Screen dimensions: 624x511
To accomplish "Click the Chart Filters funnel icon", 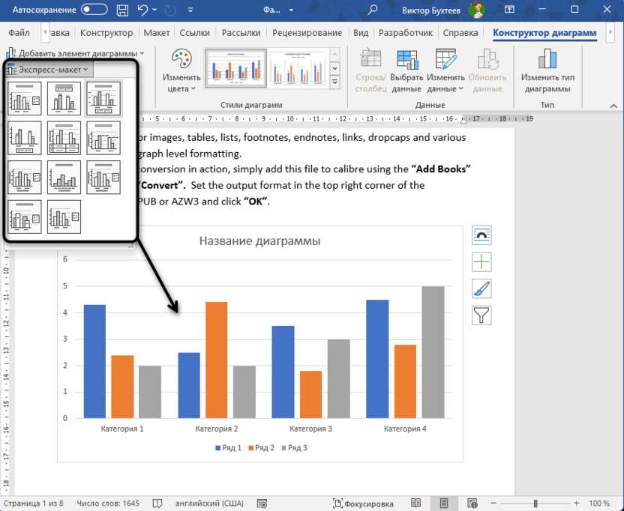I will tap(481, 315).
